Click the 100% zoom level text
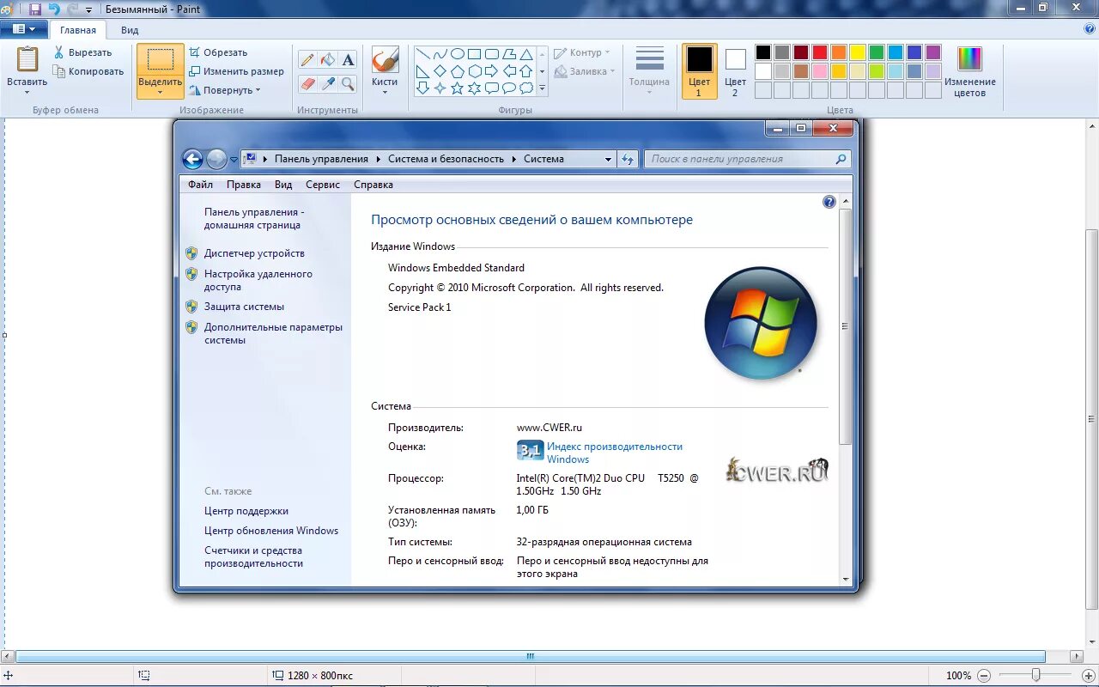Image resolution: width=1099 pixels, height=687 pixels. [x=958, y=676]
